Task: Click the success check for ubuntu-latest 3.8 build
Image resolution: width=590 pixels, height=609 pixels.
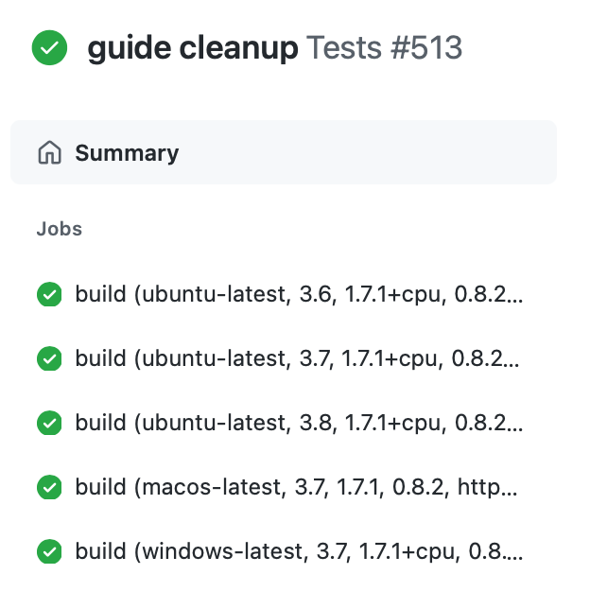Action: click(49, 423)
